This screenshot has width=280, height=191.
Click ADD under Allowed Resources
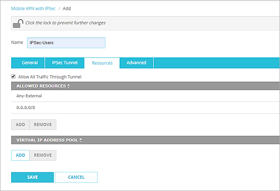click(x=20, y=125)
